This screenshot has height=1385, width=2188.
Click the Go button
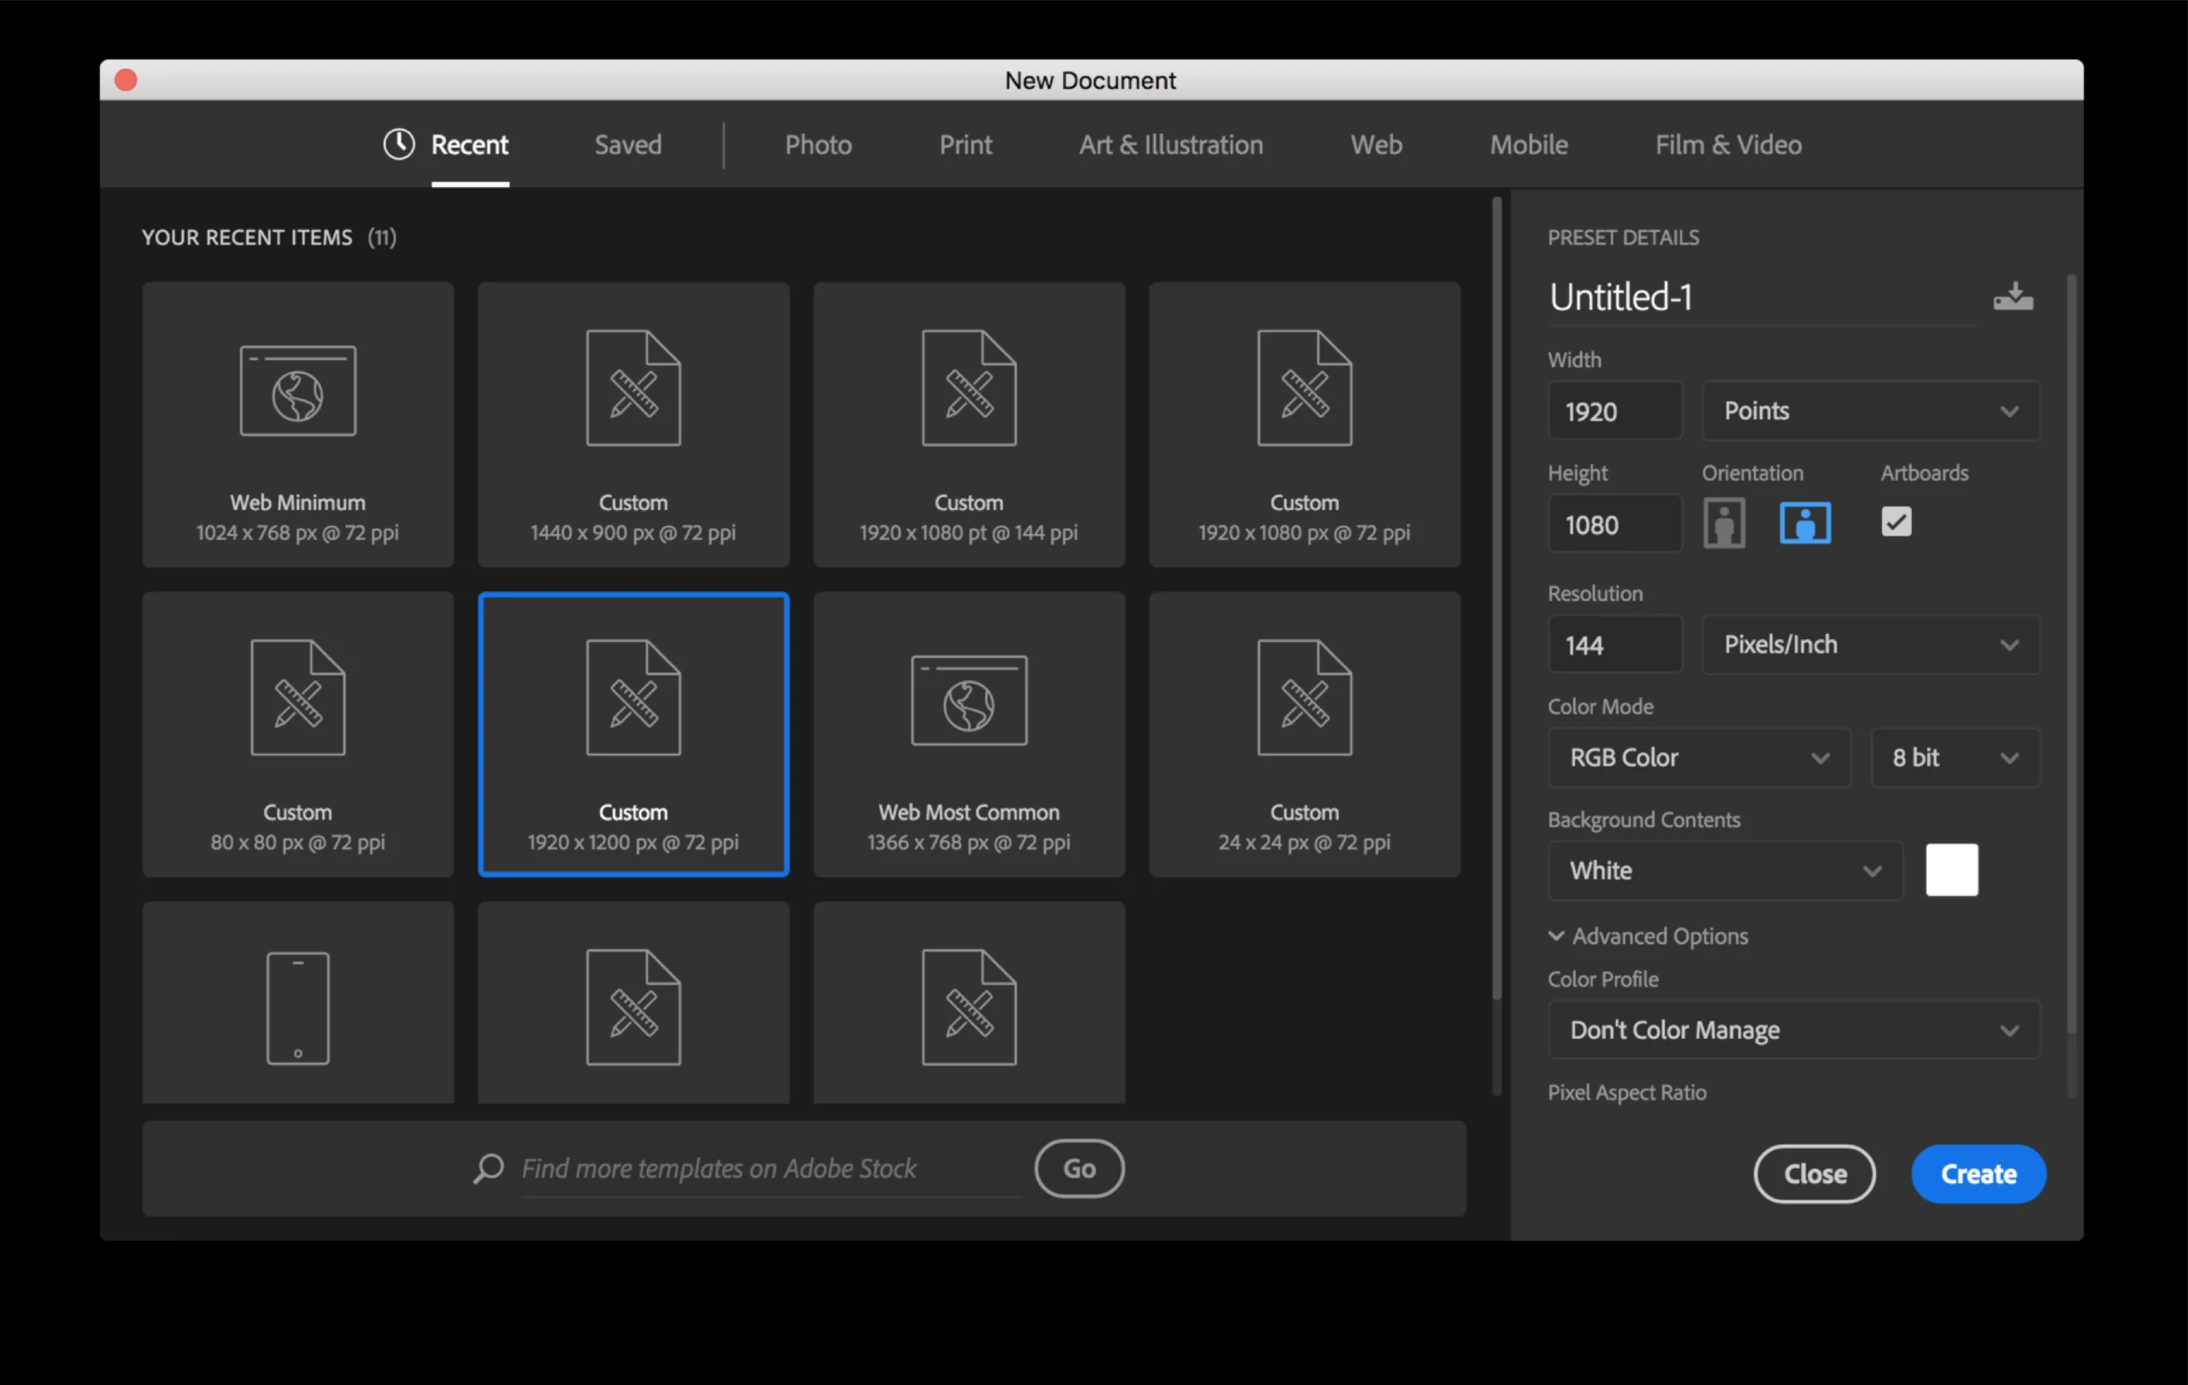(x=1079, y=1168)
